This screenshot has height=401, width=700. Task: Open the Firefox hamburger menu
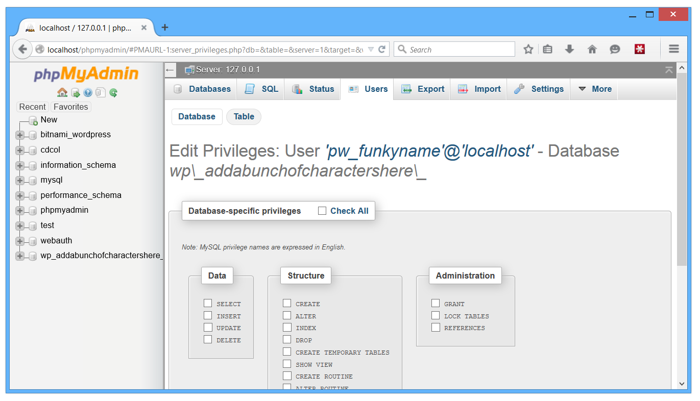point(673,49)
